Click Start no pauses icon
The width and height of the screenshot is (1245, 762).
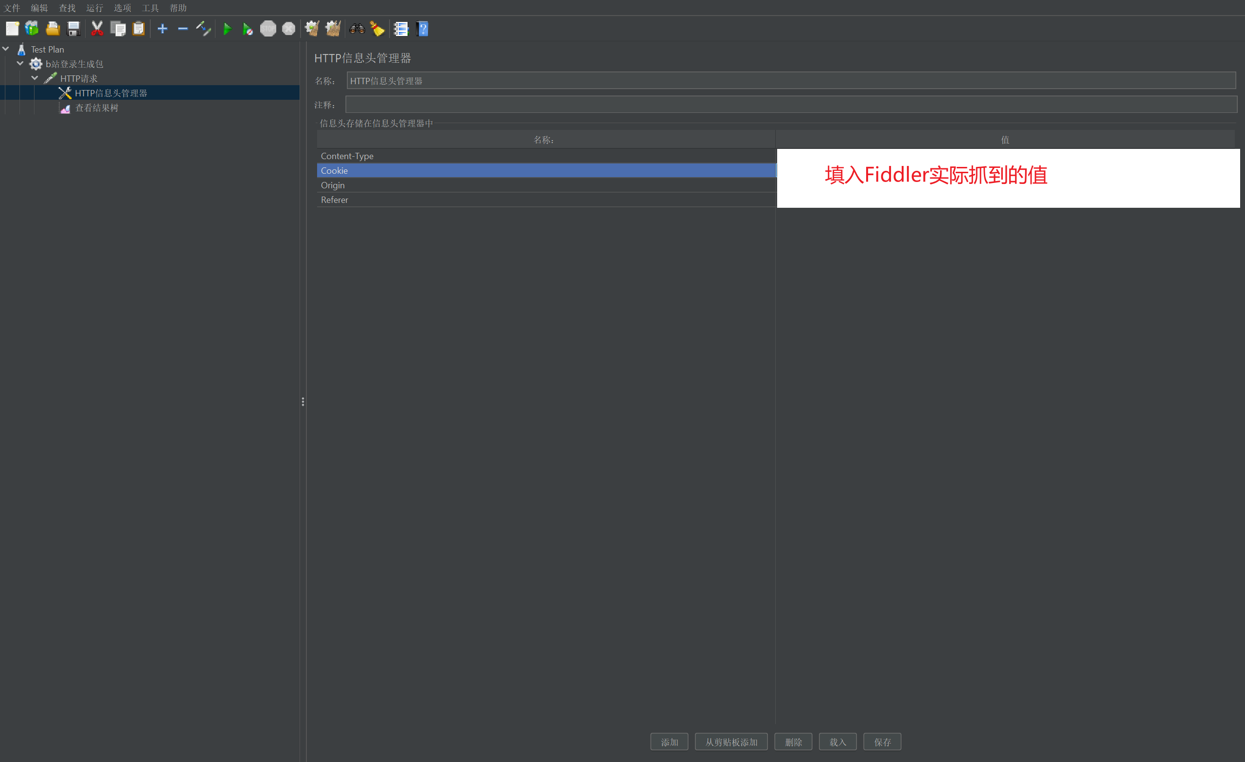click(247, 29)
